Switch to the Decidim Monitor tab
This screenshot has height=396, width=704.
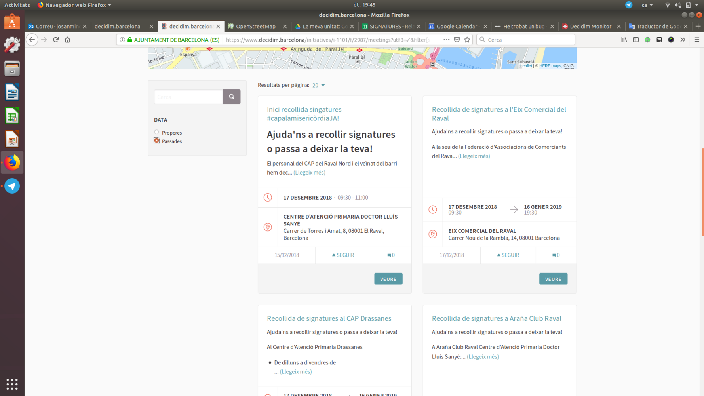point(590,26)
